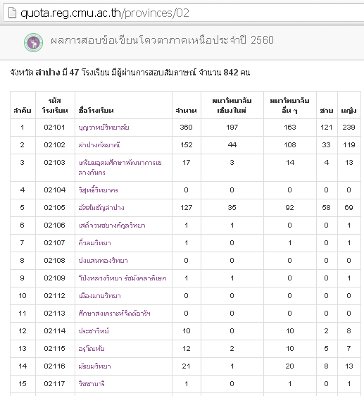Open school link เมืองมายวิทยา
The width and height of the screenshot is (364, 396).
[x=99, y=296]
